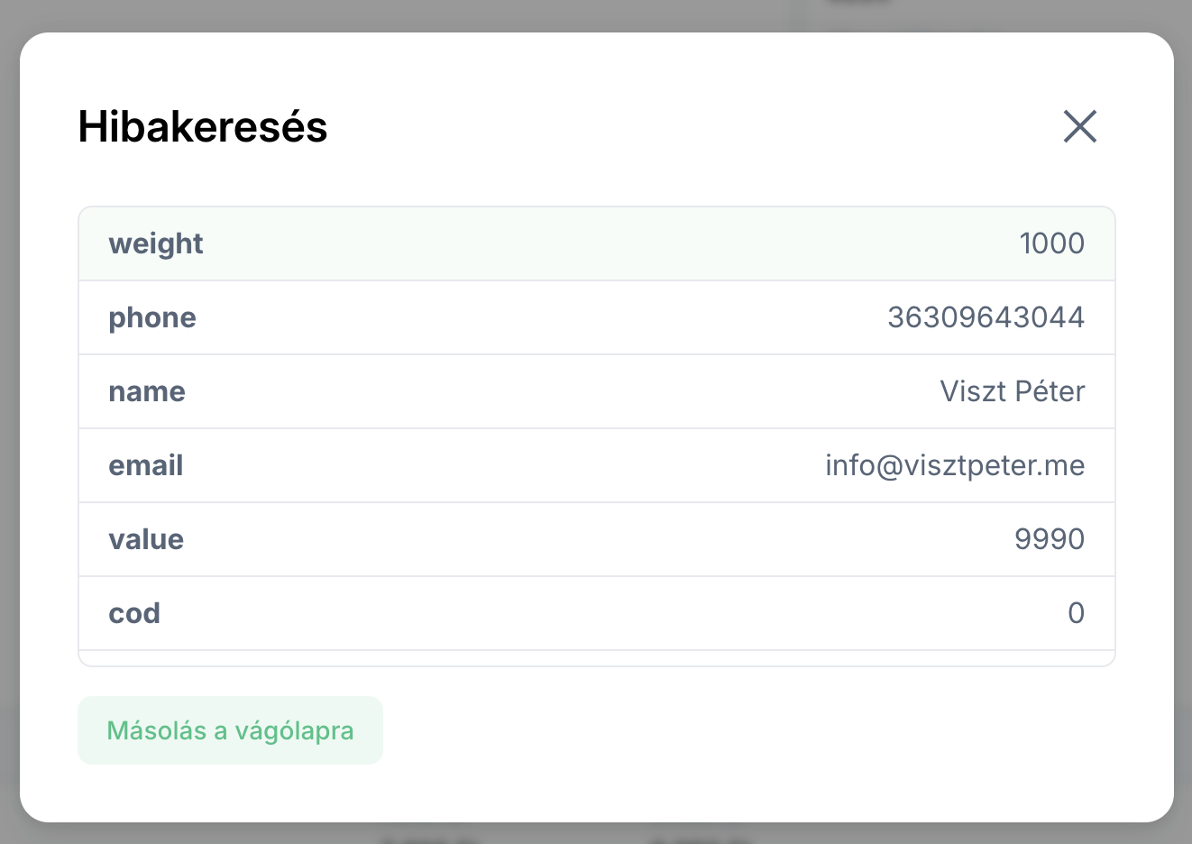This screenshot has width=1192, height=844.
Task: Select the weight value 1000
Action: click(1051, 243)
